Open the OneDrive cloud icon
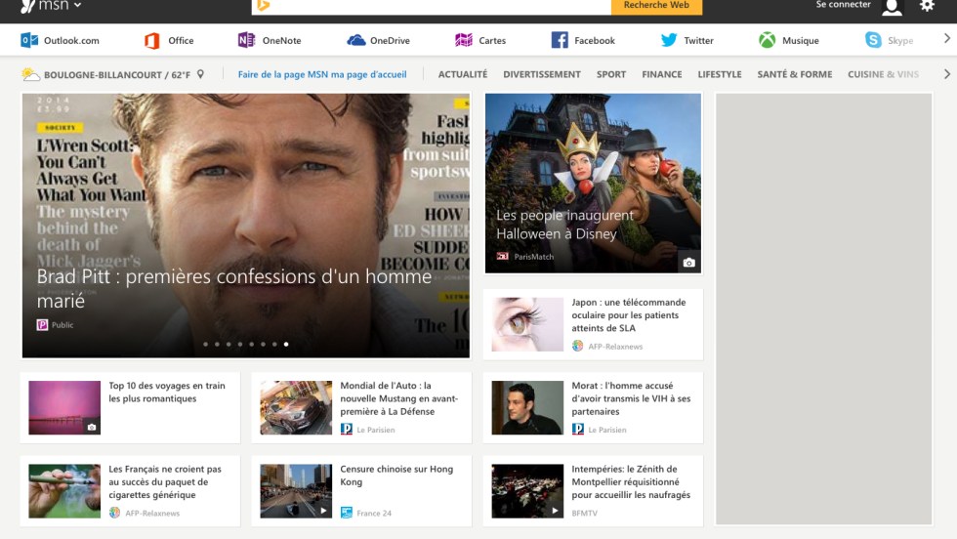The width and height of the screenshot is (957, 539). (355, 40)
